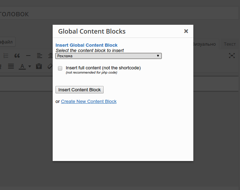Enter distraction-free fullscreen mode
Viewport: 240px width, 190px height.
point(232,56)
